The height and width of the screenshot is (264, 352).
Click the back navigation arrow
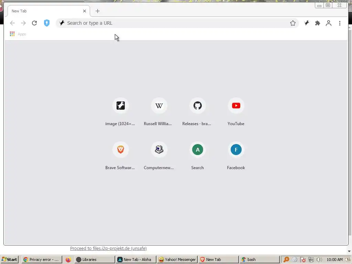pos(12,23)
